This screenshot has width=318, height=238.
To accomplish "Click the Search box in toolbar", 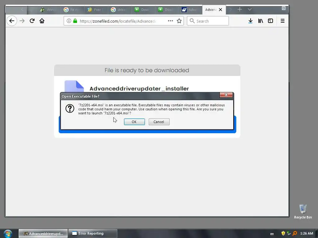I will [x=208, y=21].
